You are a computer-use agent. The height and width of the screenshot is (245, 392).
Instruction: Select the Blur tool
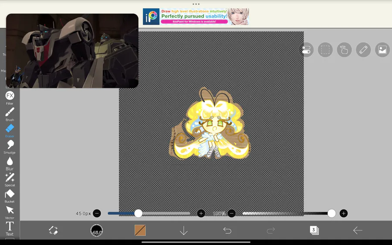coord(10,163)
